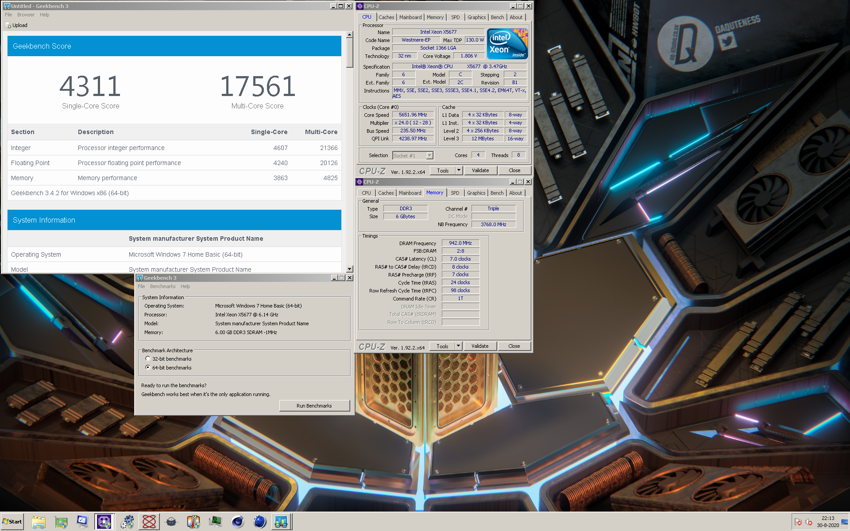Click small Geekbench 3 window title icon
This screenshot has width=850, height=531.
pos(140,278)
